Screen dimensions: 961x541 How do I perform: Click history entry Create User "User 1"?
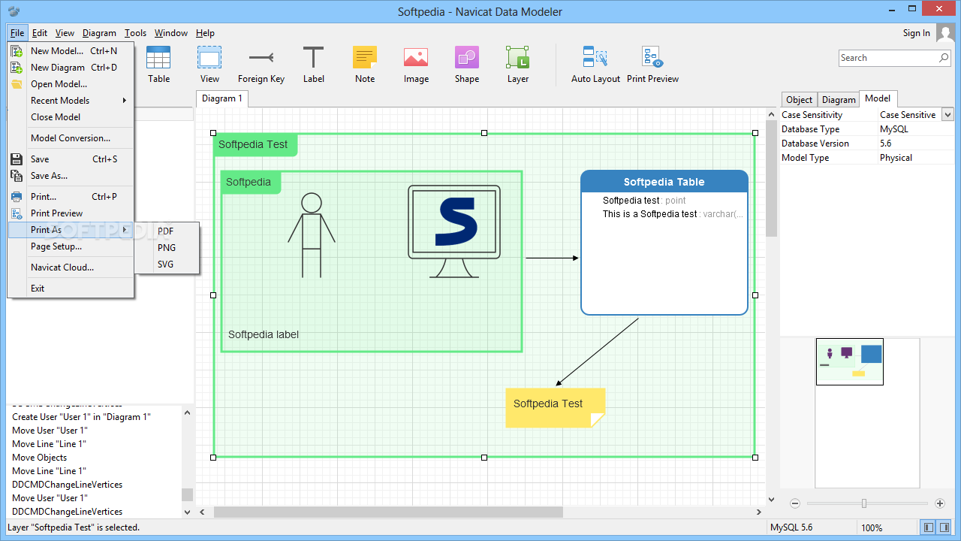pos(82,417)
